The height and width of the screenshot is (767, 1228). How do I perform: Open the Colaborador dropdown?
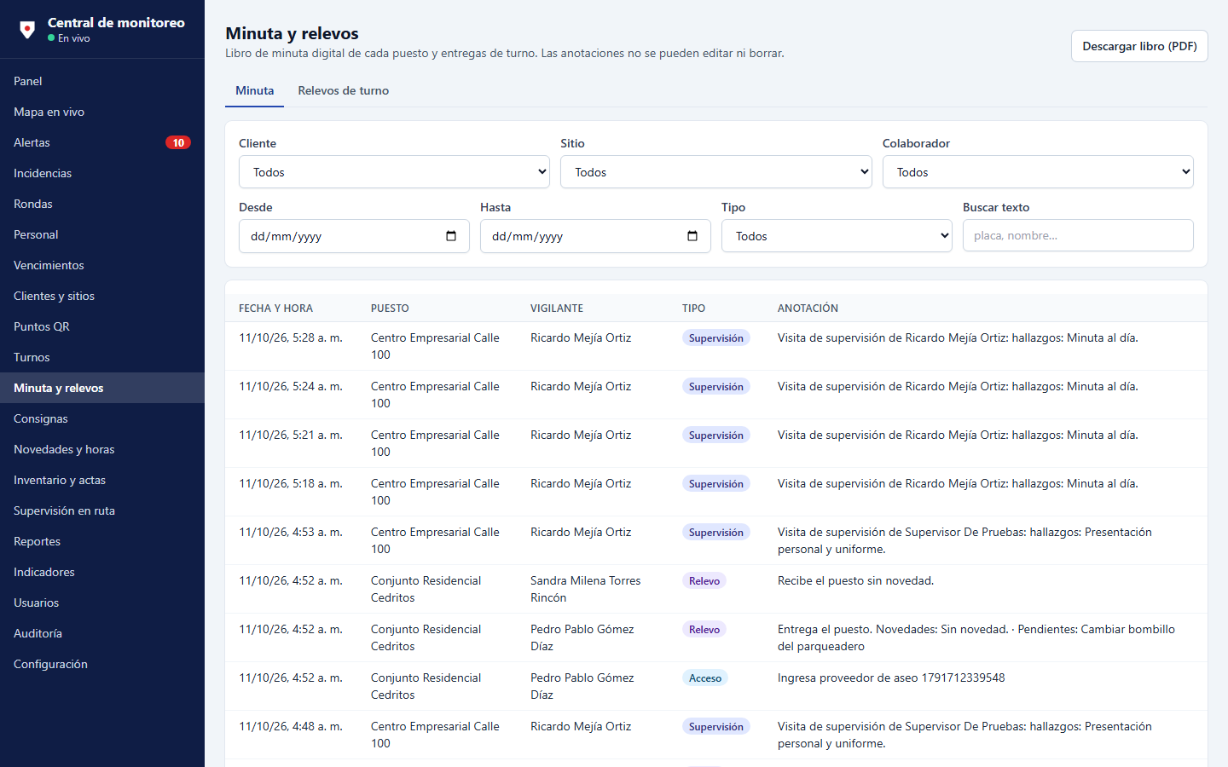(x=1038, y=172)
